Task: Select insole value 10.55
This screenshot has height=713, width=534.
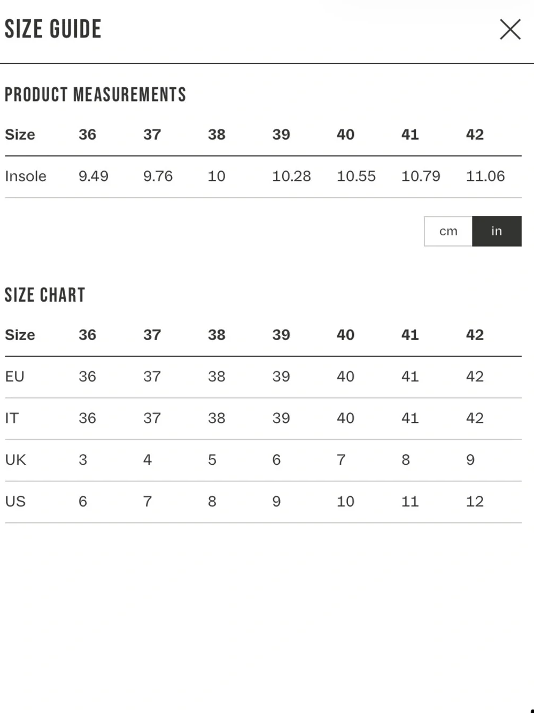Action: tap(356, 176)
